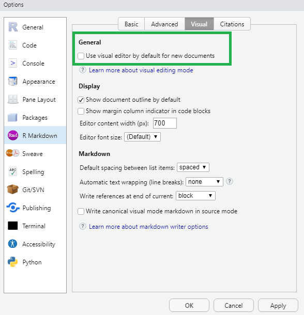Select General label in the sidebar
The height and width of the screenshot is (315, 304).
(x=33, y=27)
